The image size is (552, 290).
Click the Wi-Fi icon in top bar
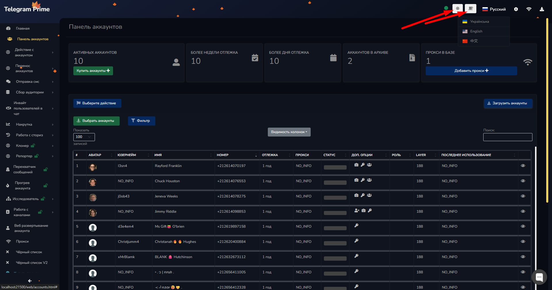pyautogui.click(x=529, y=9)
